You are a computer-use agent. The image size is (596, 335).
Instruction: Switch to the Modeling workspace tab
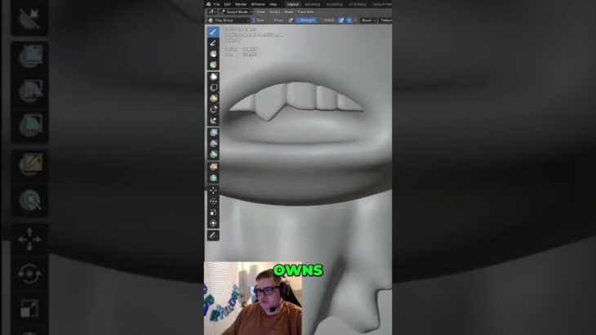[313, 4]
